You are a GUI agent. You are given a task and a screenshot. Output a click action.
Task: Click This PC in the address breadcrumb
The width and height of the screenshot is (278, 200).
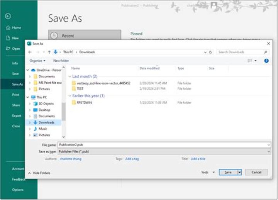click(68, 52)
